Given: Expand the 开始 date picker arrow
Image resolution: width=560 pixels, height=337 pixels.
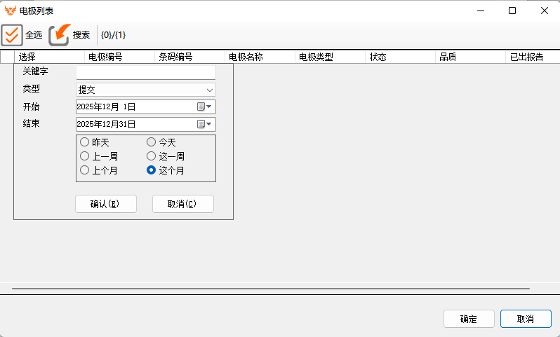Looking at the screenshot, I should click(209, 106).
